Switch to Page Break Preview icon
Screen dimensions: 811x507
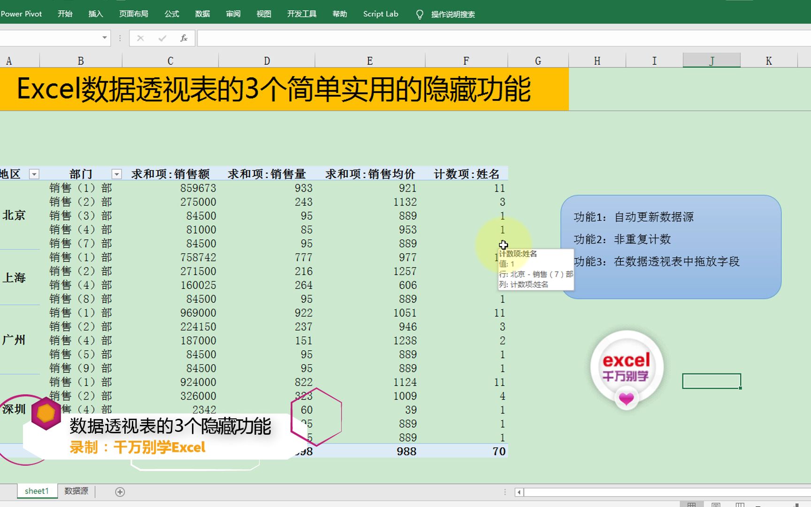tap(740, 505)
